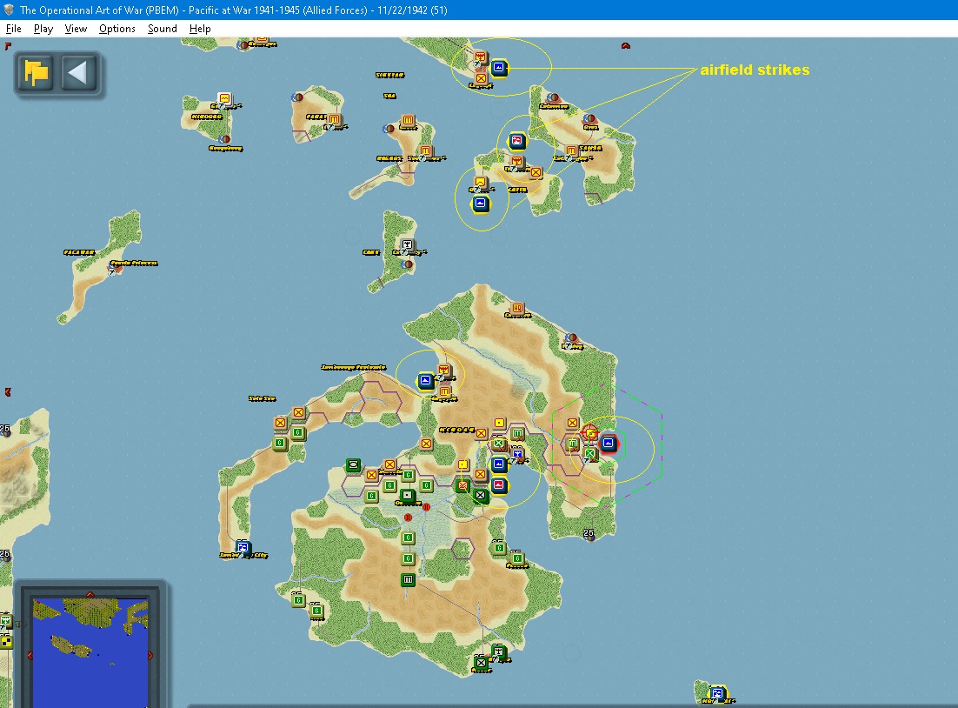
Task: Select tan unit beside the SAMAR label
Action: [571, 150]
